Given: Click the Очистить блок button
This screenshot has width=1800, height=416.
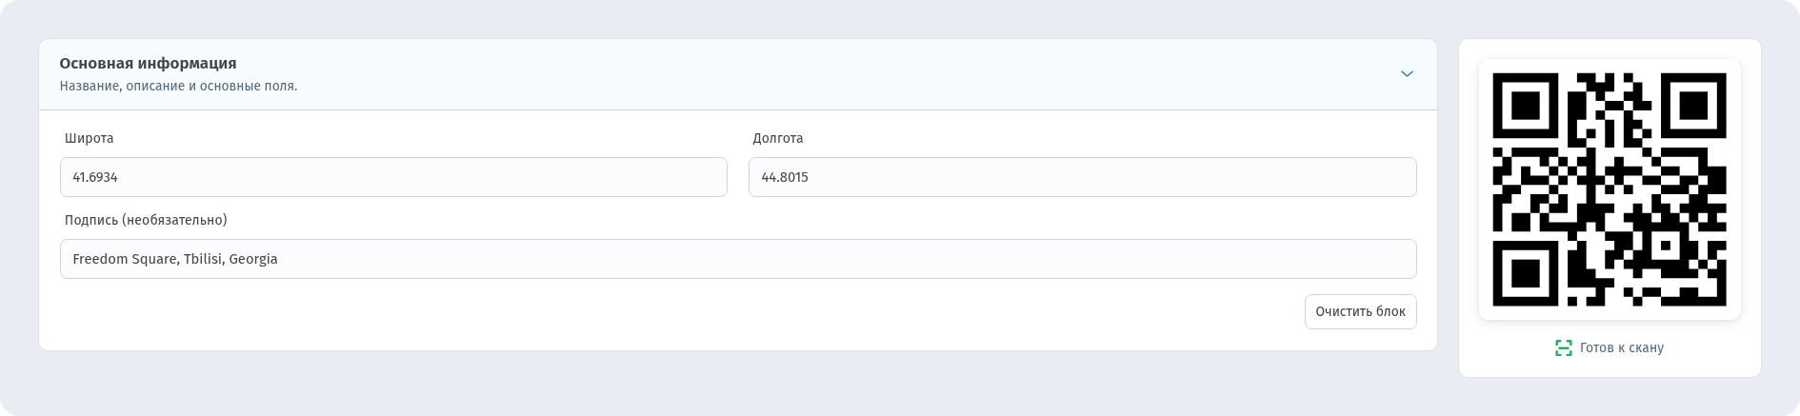Looking at the screenshot, I should (1360, 311).
